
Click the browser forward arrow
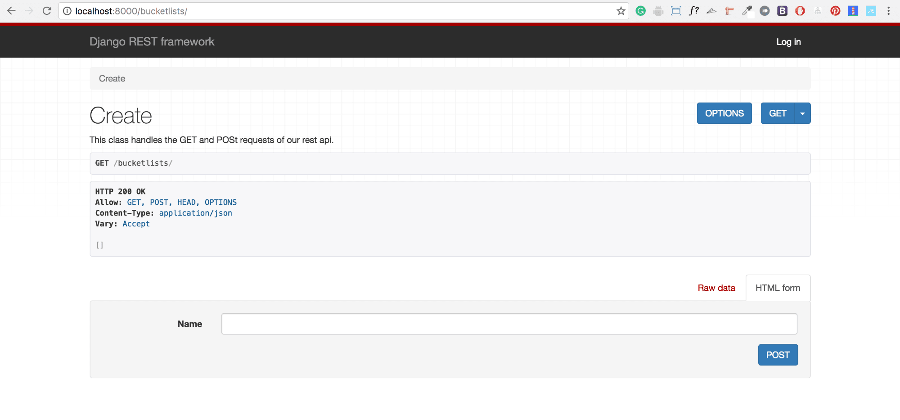[29, 11]
